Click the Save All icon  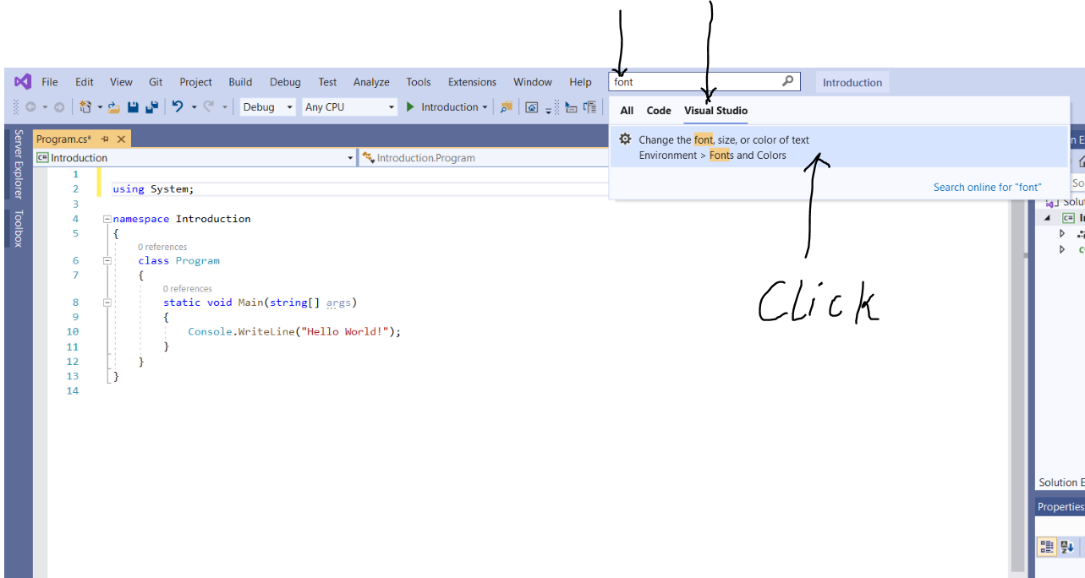(x=152, y=107)
